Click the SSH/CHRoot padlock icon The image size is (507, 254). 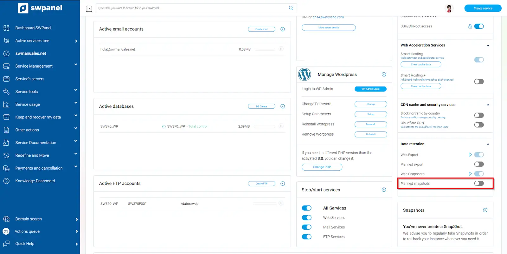pos(470,26)
